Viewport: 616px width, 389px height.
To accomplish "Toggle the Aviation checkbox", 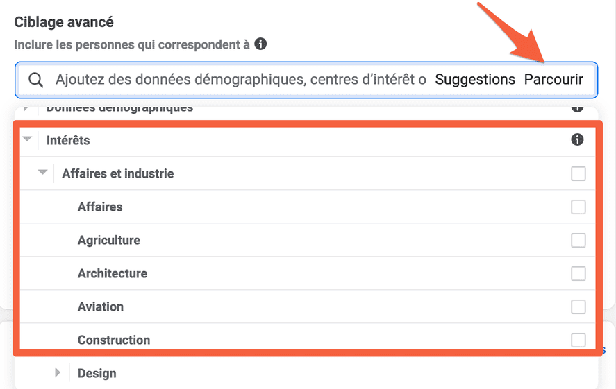I will point(578,307).
